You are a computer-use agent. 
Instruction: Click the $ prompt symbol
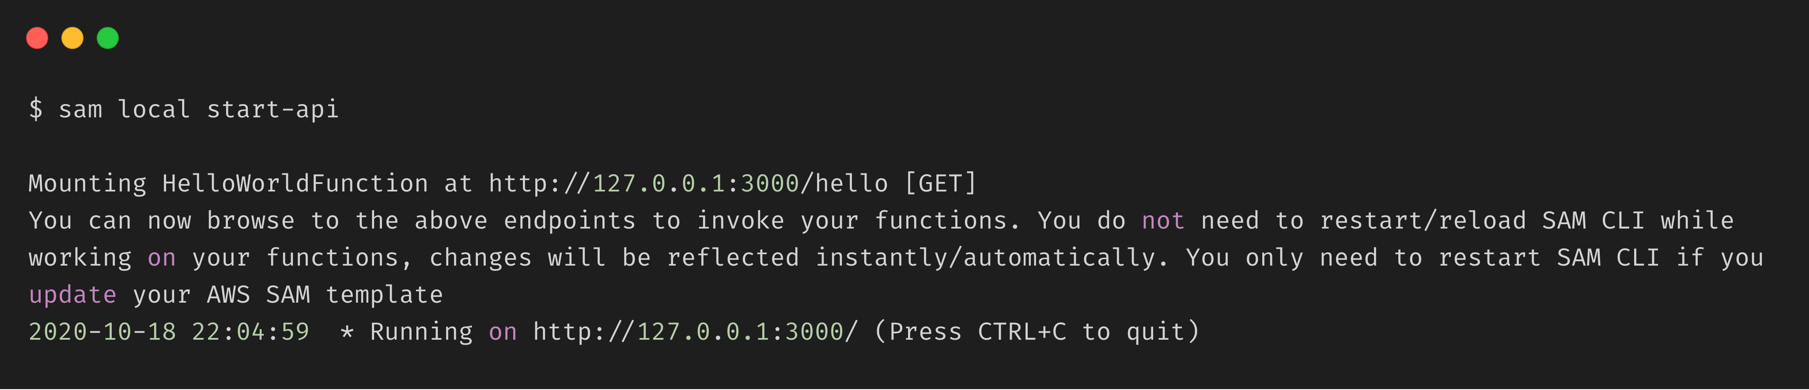pos(36,109)
